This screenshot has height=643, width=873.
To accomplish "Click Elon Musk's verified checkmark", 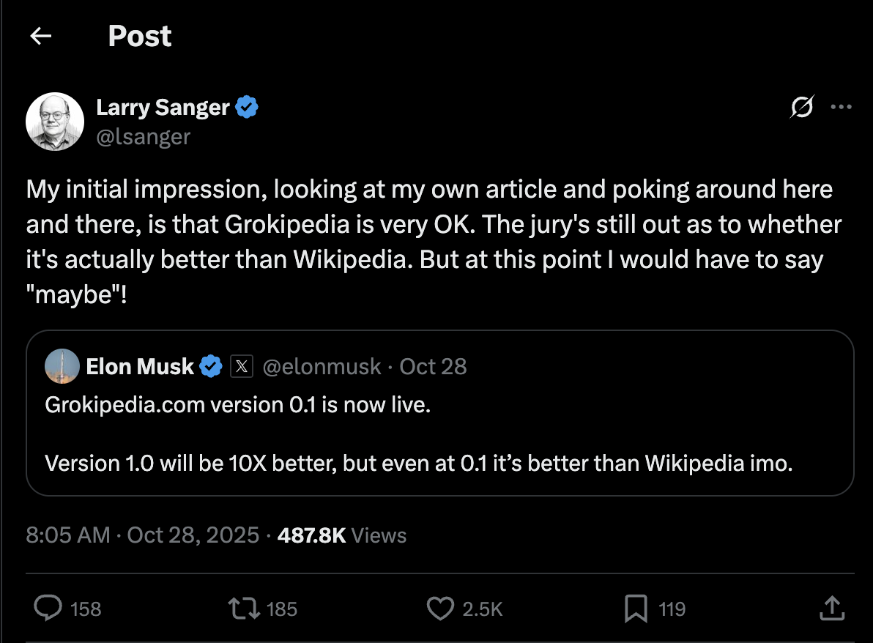I will point(211,366).
